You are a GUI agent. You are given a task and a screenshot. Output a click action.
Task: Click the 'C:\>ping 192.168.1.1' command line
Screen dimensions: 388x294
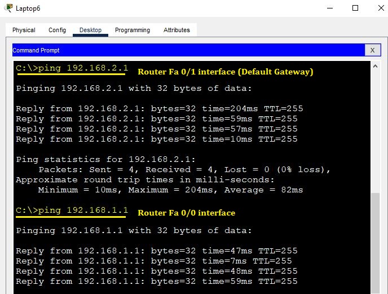(72, 210)
